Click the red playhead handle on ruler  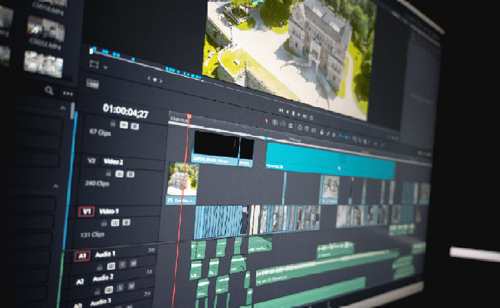coord(189,117)
